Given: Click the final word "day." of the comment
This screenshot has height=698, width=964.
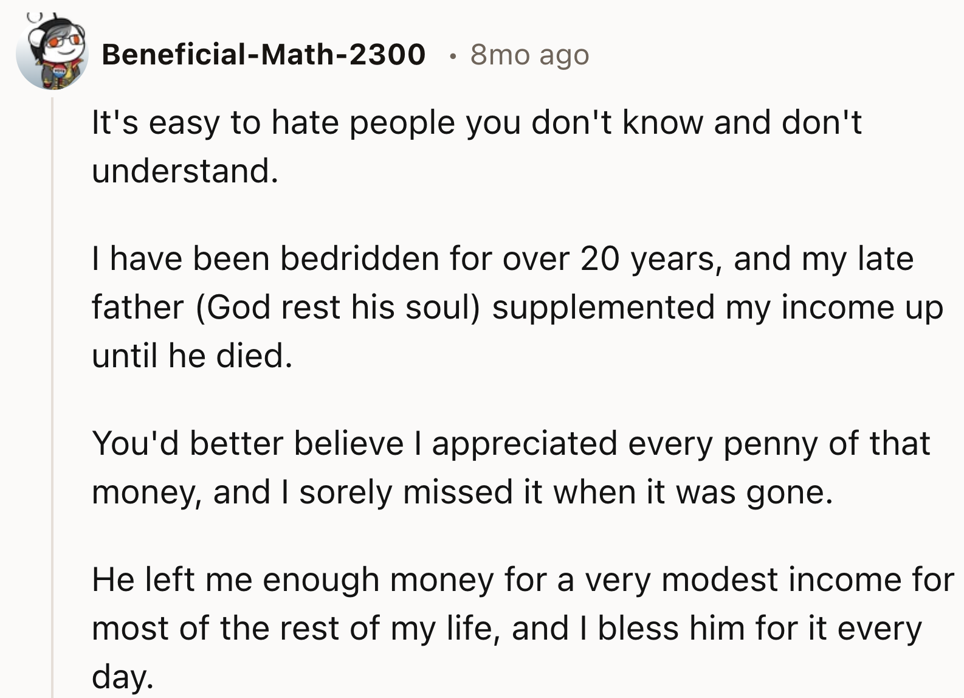Looking at the screenshot, I should click(122, 676).
